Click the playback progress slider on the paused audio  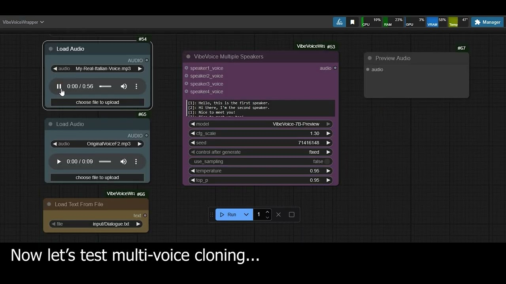tap(105, 86)
